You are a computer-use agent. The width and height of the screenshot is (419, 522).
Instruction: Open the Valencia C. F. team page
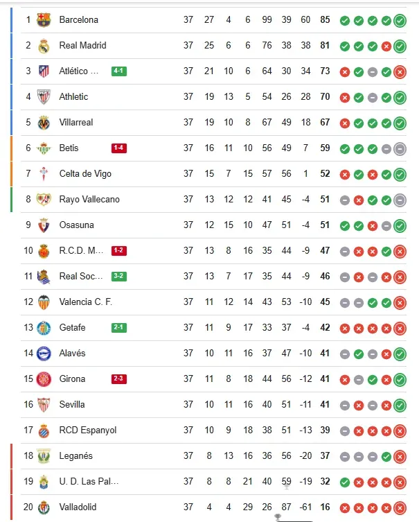tap(85, 302)
